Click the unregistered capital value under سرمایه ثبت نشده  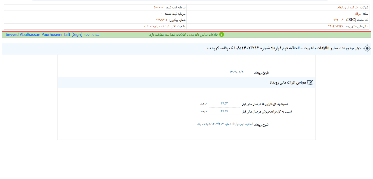[162, 14]
